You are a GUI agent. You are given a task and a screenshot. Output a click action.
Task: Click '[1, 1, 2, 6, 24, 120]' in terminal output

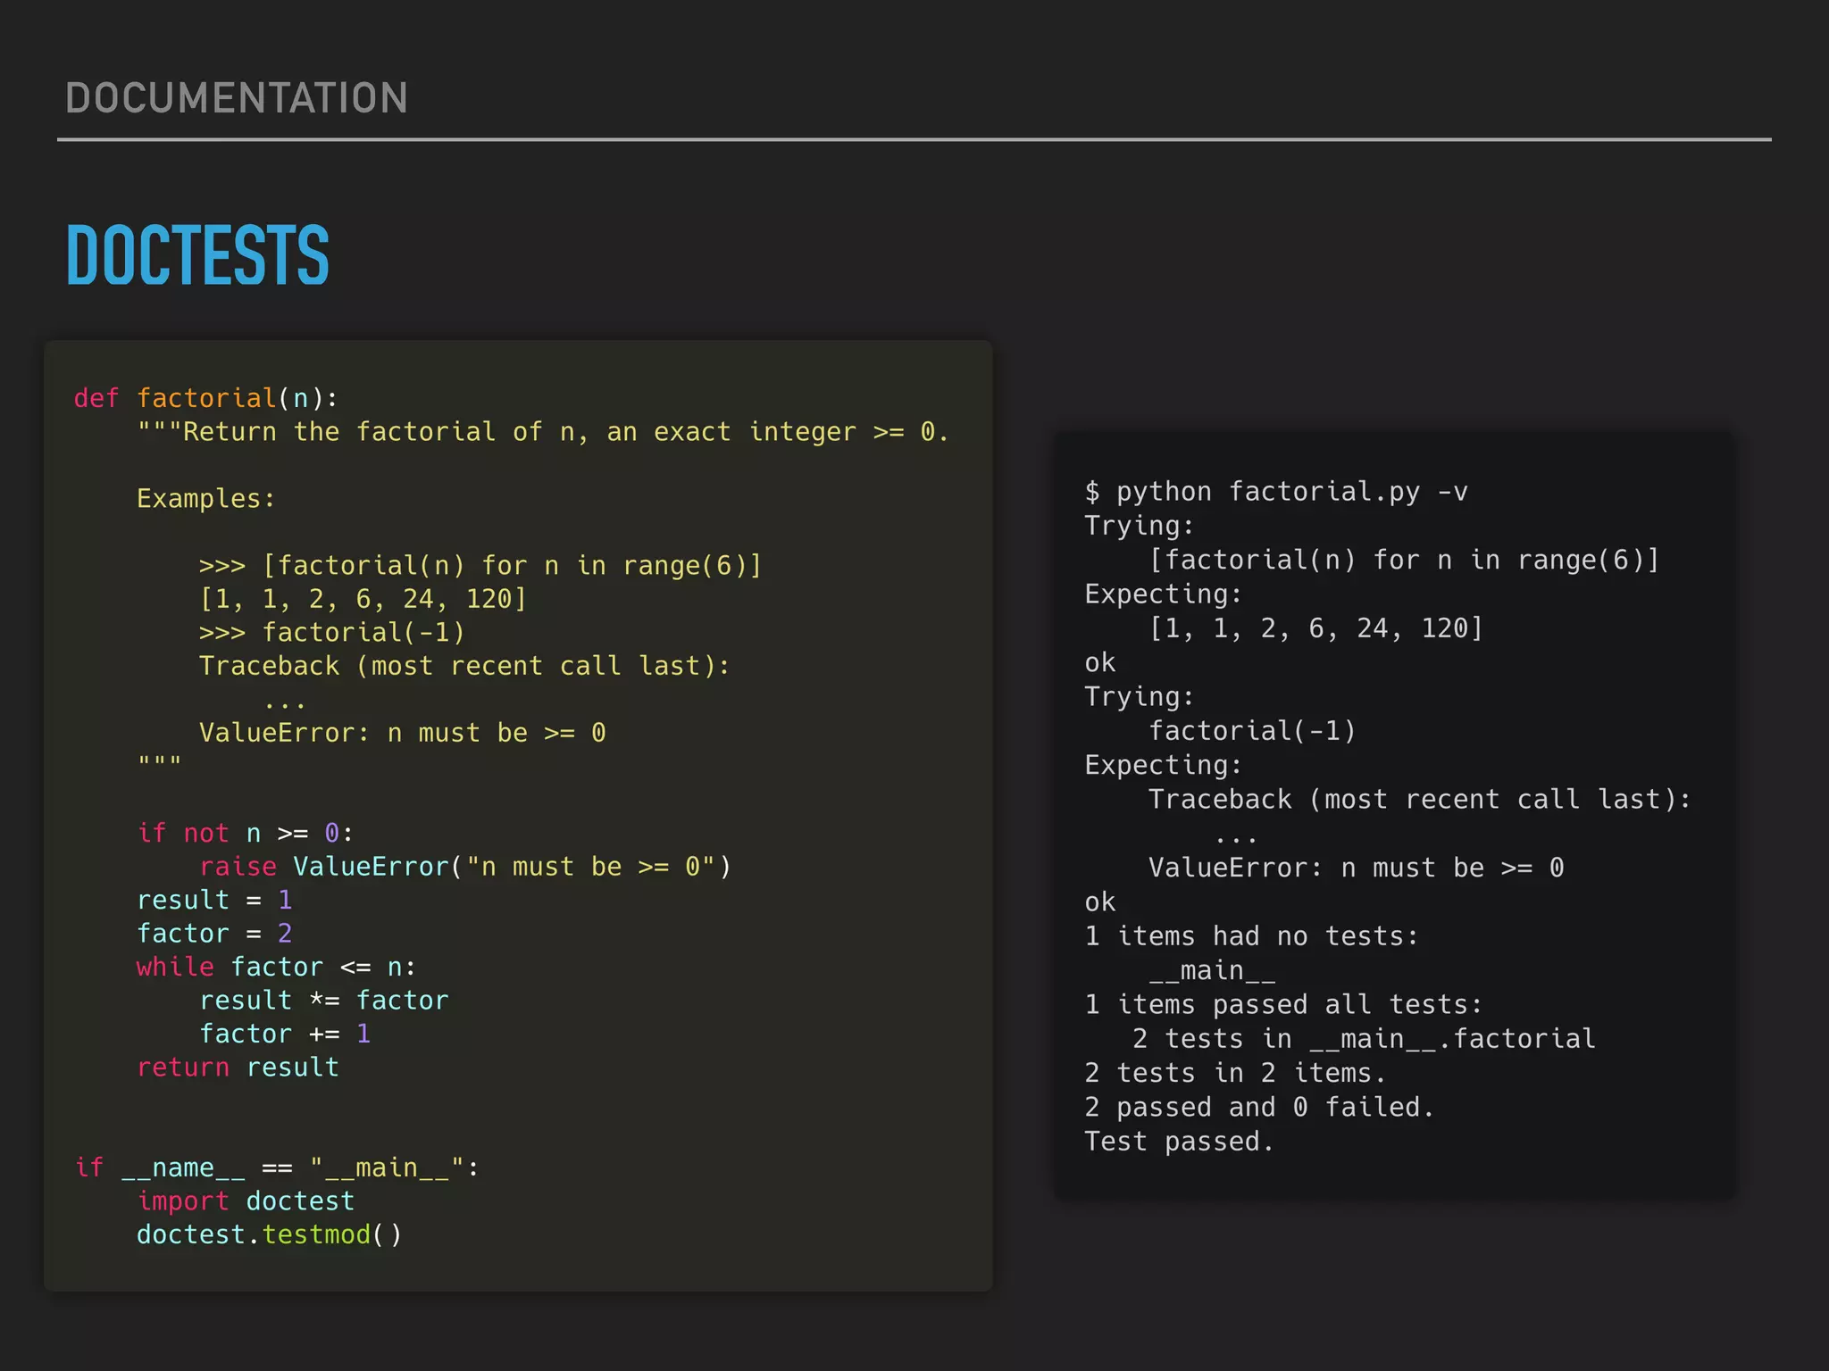(x=1316, y=628)
